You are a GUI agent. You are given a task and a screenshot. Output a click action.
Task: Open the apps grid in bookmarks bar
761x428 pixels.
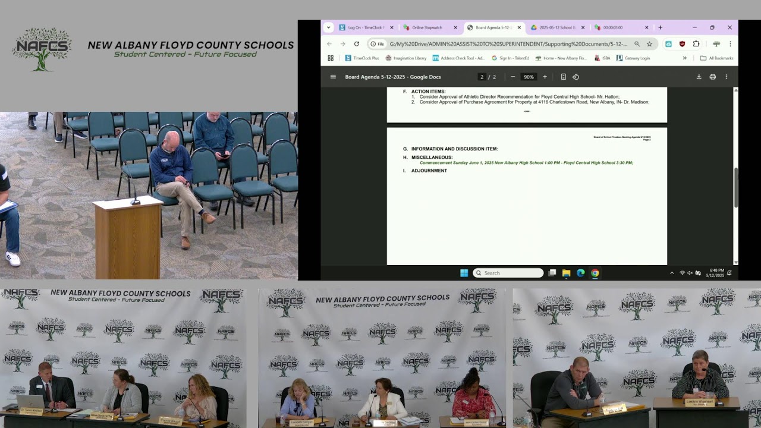[331, 58]
